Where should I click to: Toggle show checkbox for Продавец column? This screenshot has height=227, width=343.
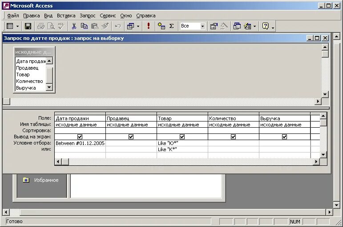(131, 137)
